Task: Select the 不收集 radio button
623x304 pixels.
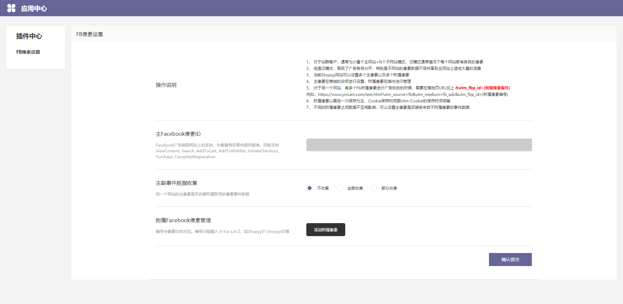Action: pyautogui.click(x=310, y=188)
